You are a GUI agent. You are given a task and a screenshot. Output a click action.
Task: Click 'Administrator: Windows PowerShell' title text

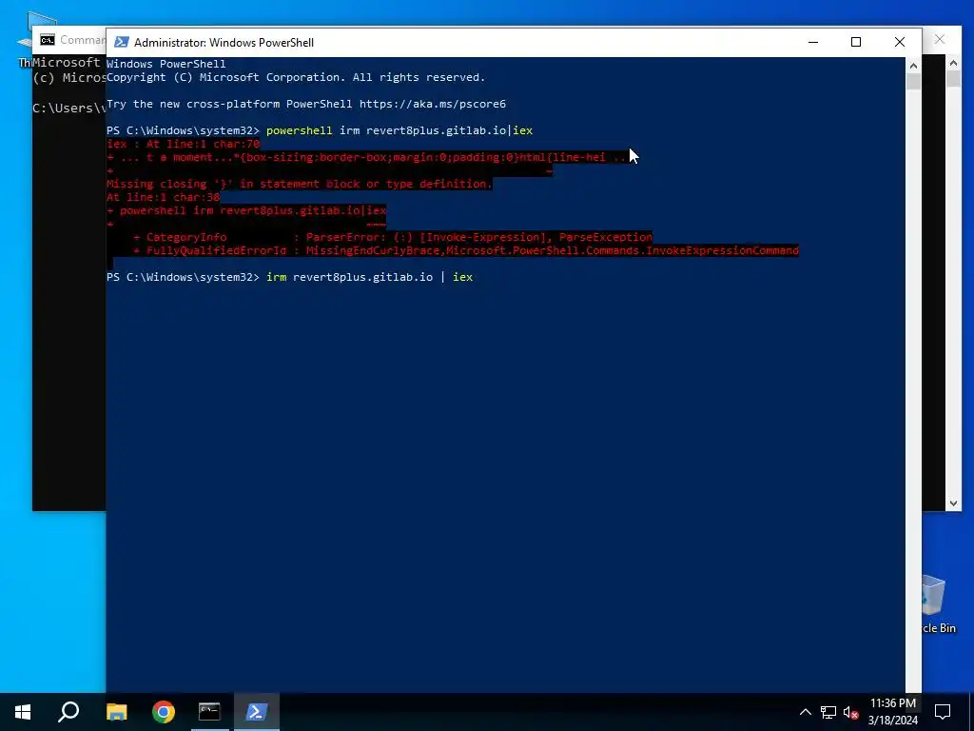(x=224, y=42)
